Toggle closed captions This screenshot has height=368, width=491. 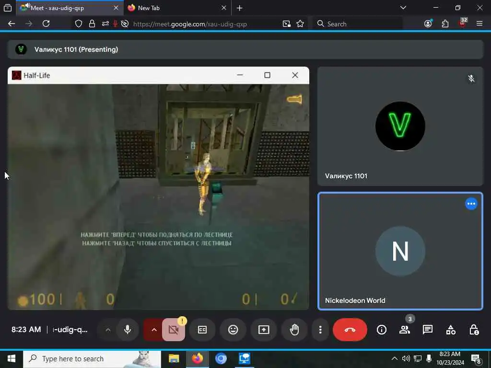point(202,330)
